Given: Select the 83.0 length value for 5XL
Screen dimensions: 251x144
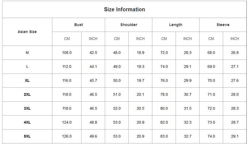Looking at the screenshot, I should [x=164, y=136].
